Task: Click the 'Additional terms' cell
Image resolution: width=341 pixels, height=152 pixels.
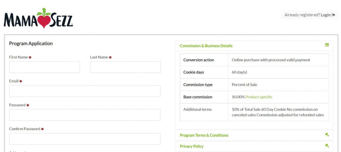Action: click(204, 112)
